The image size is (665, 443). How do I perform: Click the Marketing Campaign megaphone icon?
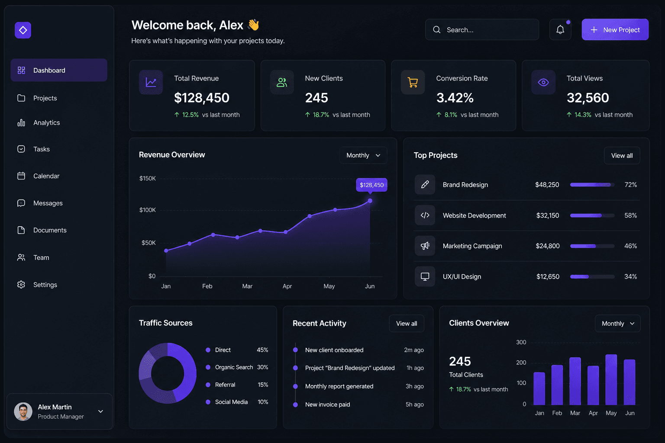[425, 246]
